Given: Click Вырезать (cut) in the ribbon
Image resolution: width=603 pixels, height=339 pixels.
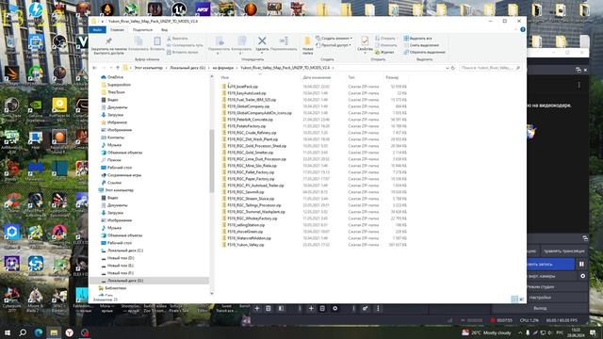Looking at the screenshot, I should pos(178,39).
